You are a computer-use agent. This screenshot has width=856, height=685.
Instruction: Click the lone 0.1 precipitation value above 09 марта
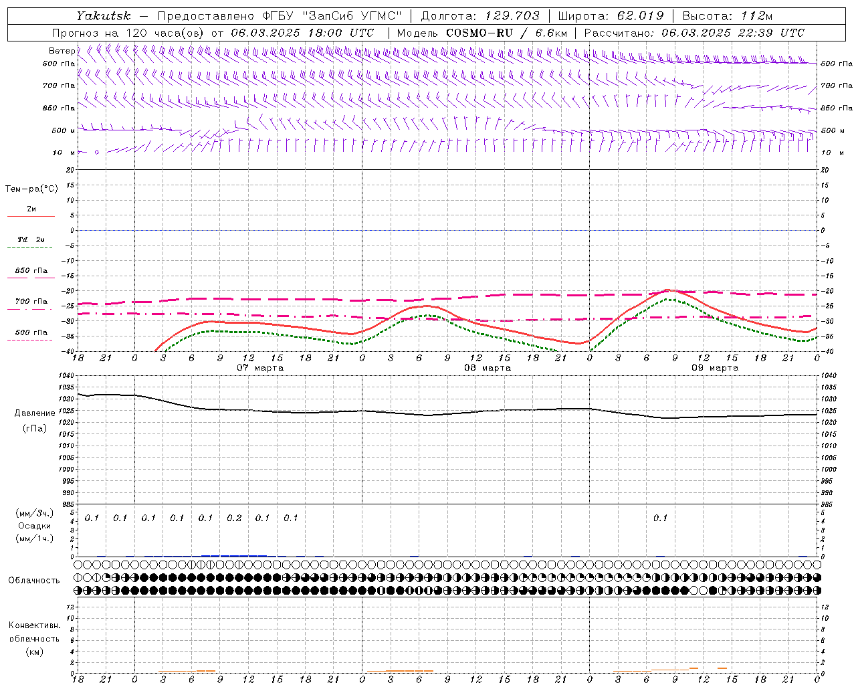660,518
